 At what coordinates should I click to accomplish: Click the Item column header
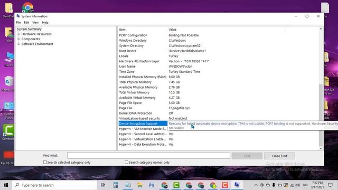pos(143,30)
